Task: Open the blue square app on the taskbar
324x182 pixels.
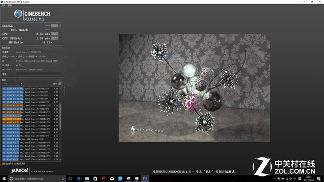Action: tap(120, 178)
